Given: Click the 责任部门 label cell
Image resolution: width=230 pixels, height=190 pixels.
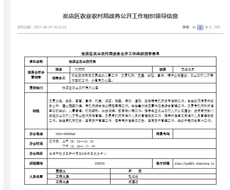Looking at the screenshot, I should 36,88.
